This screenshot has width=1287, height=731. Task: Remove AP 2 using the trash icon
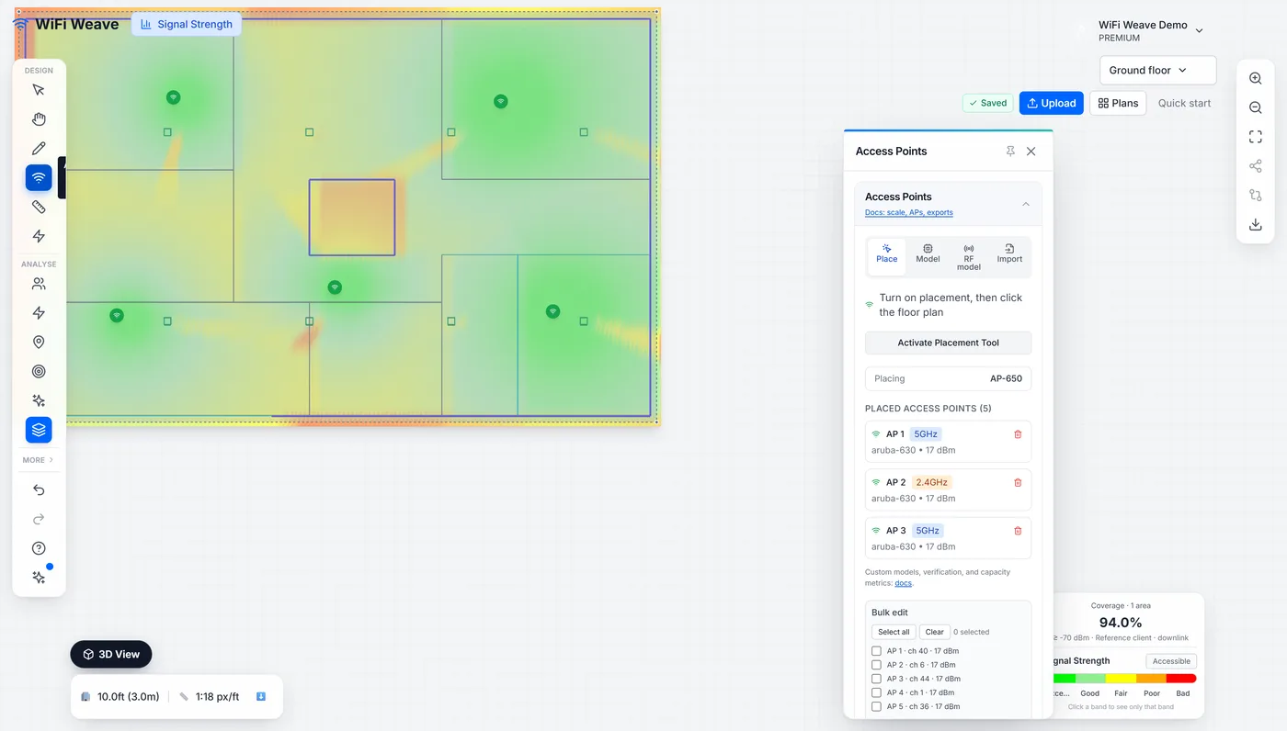coord(1018,482)
